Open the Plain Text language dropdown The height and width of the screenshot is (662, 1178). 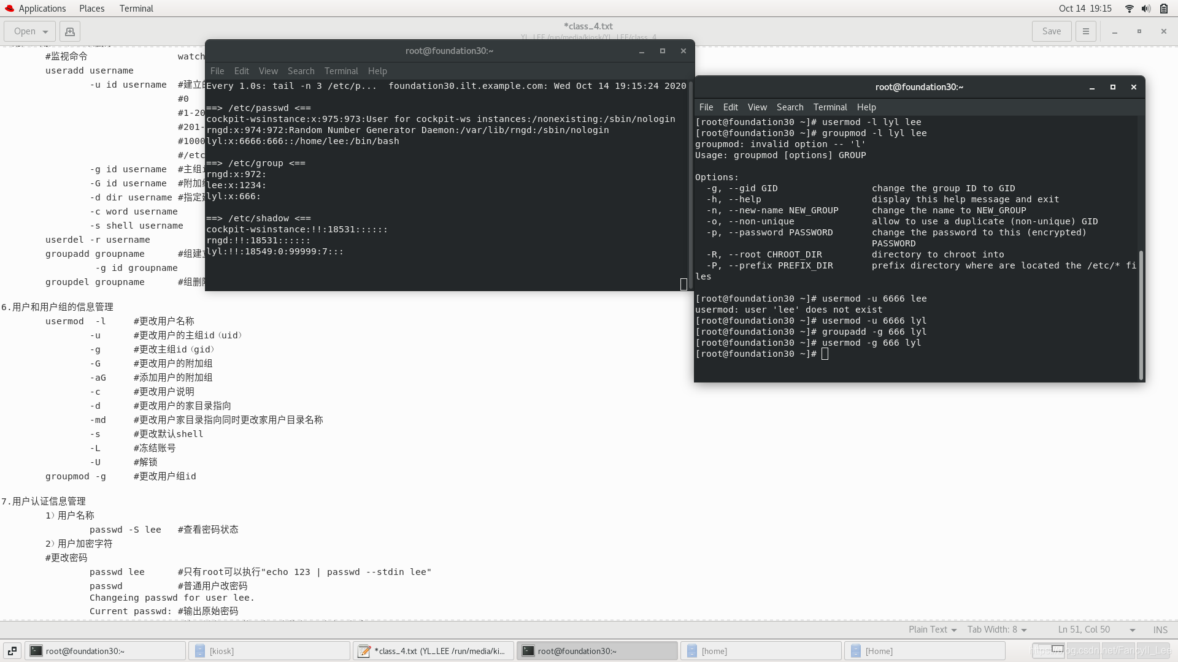click(932, 630)
